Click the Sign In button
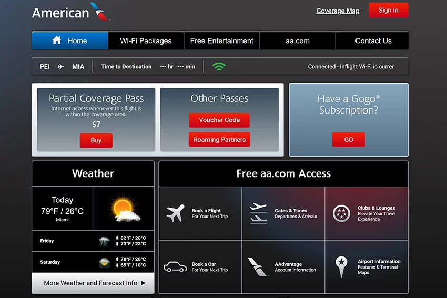447x298 pixels. (x=388, y=11)
